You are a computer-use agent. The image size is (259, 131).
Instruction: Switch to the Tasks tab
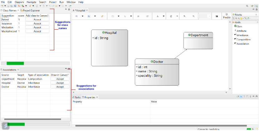tap(76, 97)
